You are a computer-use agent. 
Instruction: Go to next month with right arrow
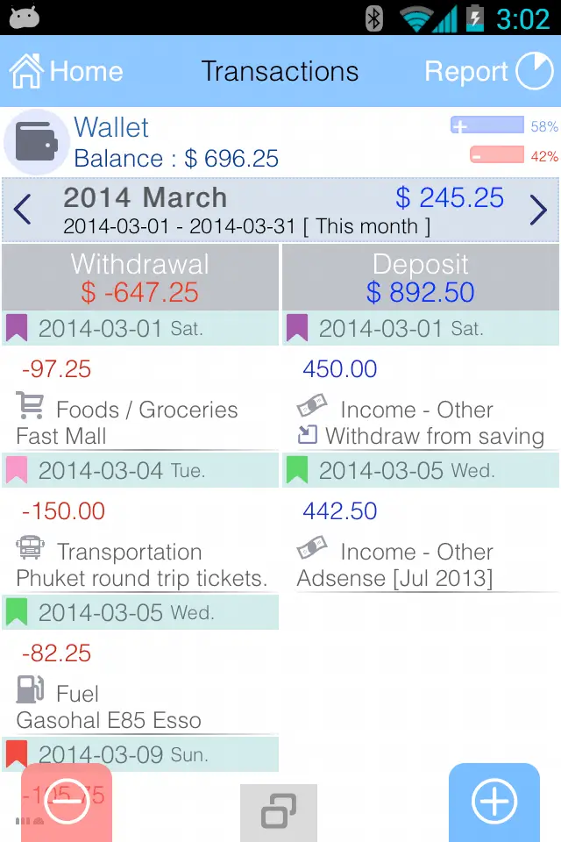point(538,210)
